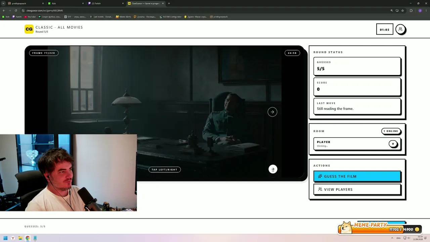Click the Last Move status card
This screenshot has width=430, height=242.
pyautogui.click(x=357, y=106)
